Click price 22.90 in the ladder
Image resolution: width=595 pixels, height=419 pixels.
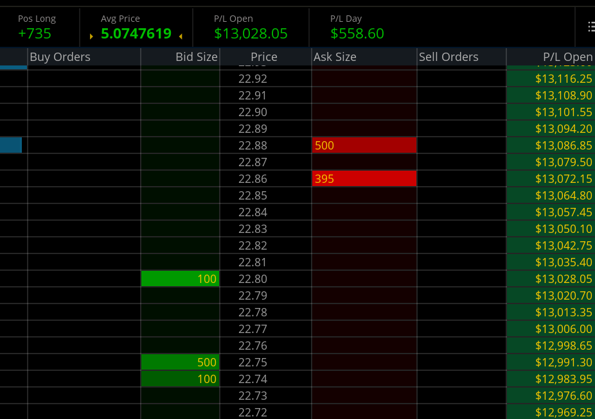(253, 112)
